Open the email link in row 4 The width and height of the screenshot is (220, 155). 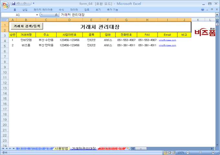[x=167, y=40]
